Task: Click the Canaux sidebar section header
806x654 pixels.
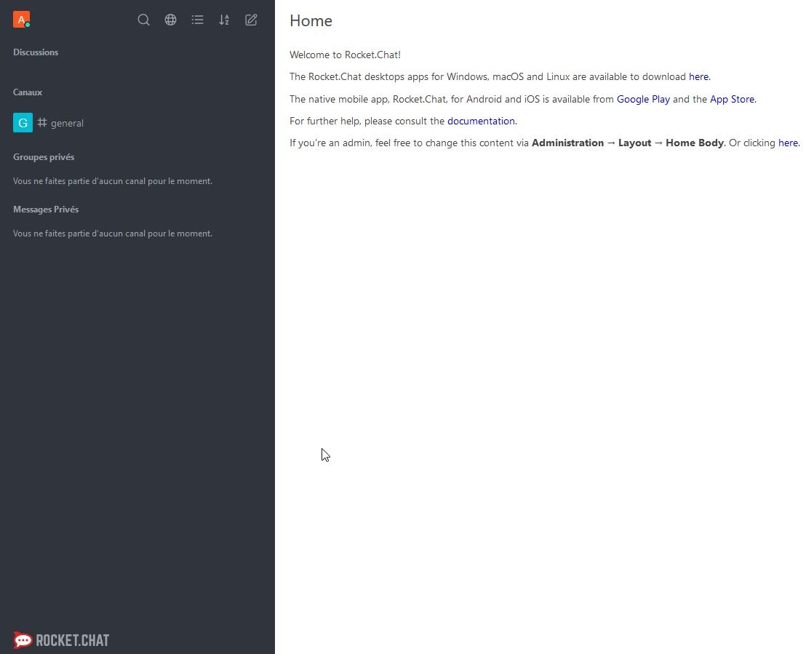Action: click(28, 92)
